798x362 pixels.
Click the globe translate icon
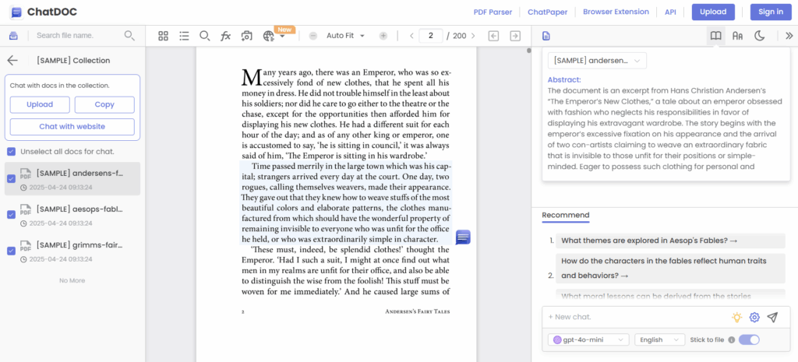pyautogui.click(x=268, y=36)
